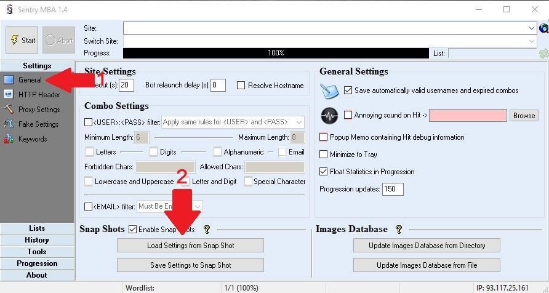Image resolution: width=549 pixels, height=293 pixels.
Task: Toggle the USER:PASS filter checkbox
Action: 88,122
